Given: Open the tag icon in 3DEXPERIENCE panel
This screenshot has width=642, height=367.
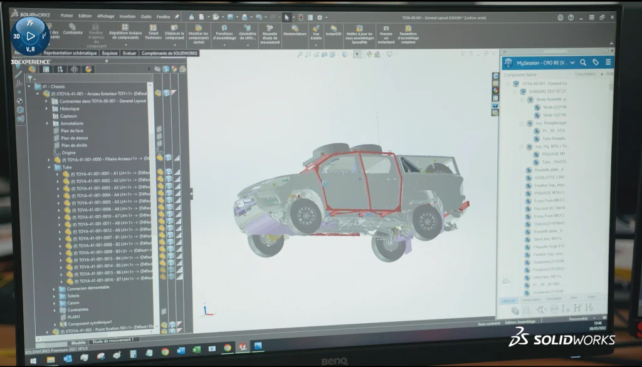Looking at the screenshot, I should tap(596, 63).
